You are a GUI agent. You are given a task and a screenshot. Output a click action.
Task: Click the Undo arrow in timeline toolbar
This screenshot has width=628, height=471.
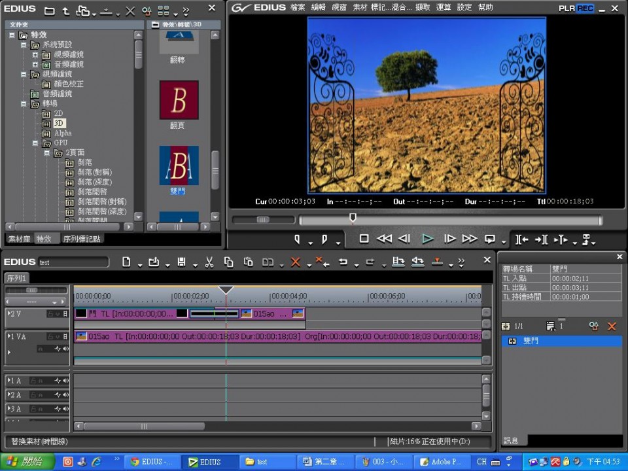coord(342,262)
